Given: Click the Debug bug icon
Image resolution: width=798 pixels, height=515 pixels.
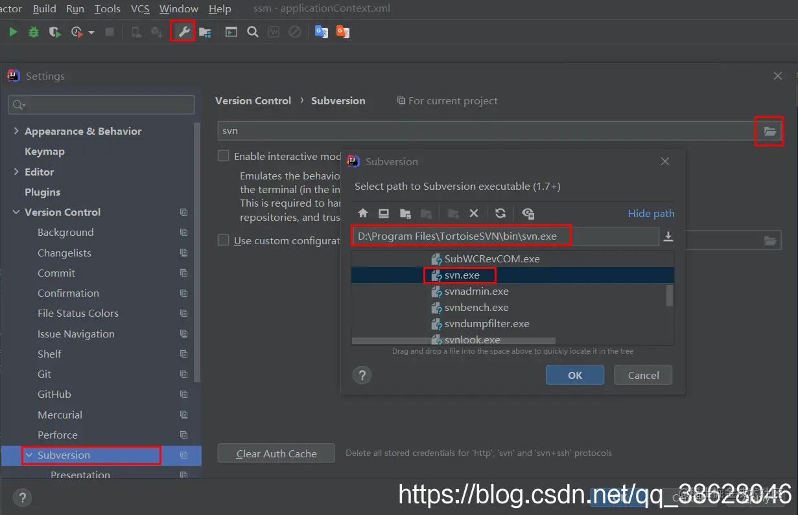Looking at the screenshot, I should point(34,32).
